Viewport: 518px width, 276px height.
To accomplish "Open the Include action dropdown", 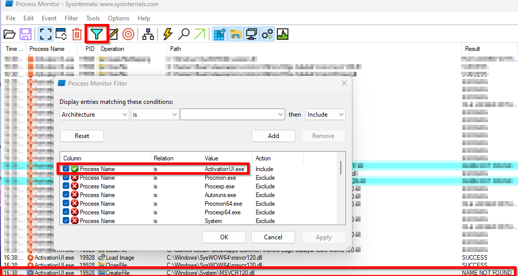I will [x=326, y=115].
